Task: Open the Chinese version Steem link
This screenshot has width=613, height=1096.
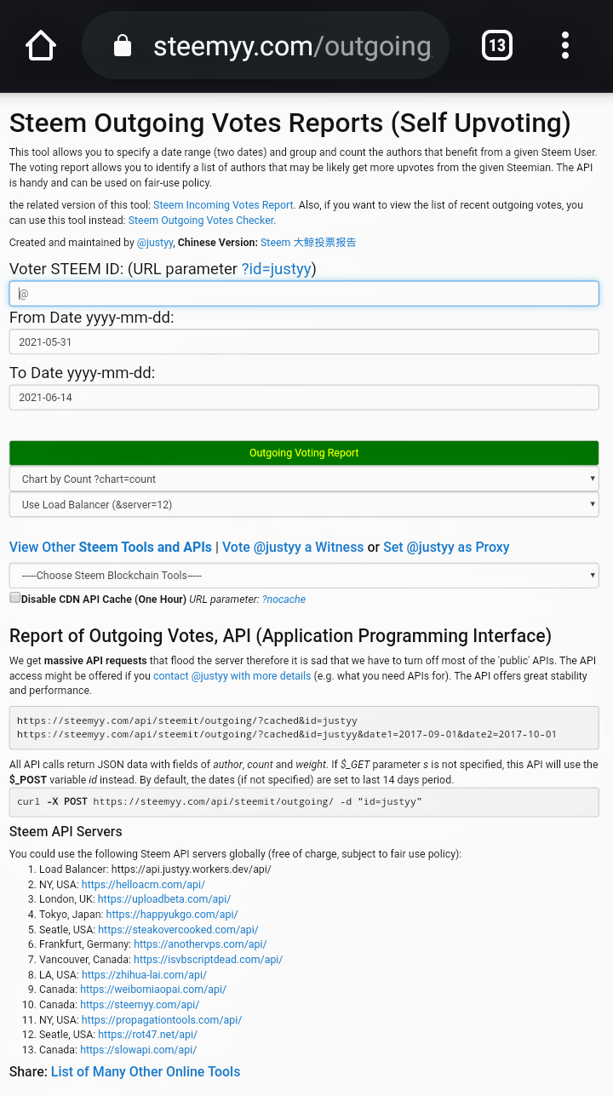Action: [x=308, y=243]
